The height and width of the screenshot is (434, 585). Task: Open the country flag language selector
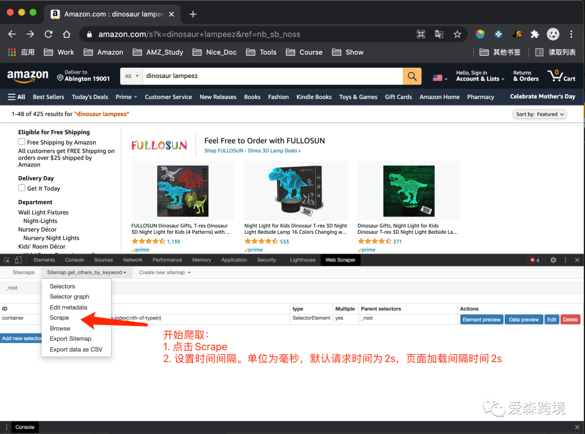440,77
